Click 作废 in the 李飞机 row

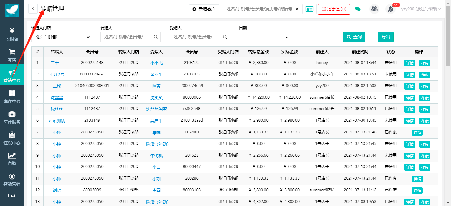point(425,156)
